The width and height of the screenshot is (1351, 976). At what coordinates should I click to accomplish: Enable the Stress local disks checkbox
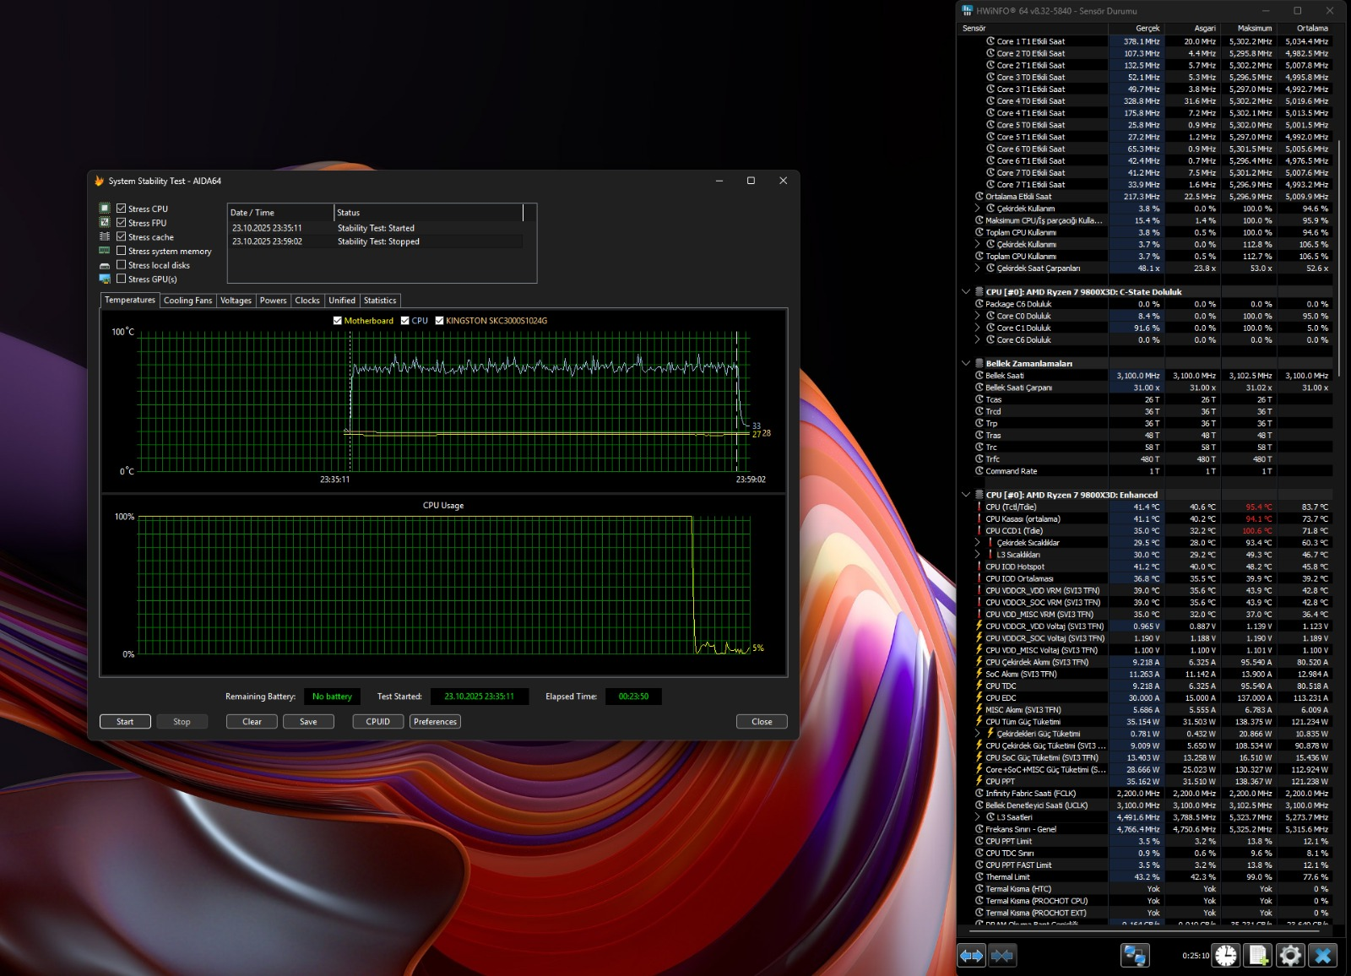[x=122, y=265]
